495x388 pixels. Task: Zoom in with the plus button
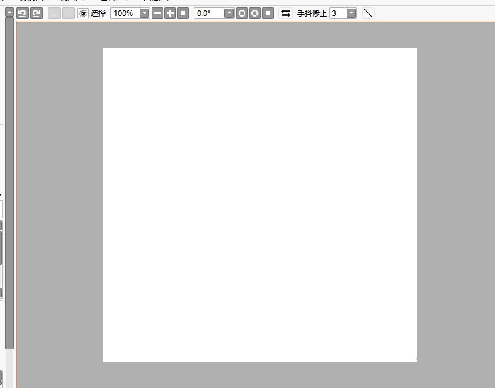[x=170, y=13]
